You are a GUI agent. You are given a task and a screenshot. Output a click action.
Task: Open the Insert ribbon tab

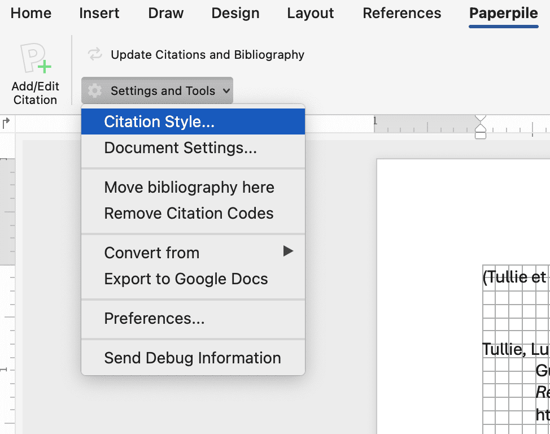pyautogui.click(x=99, y=14)
